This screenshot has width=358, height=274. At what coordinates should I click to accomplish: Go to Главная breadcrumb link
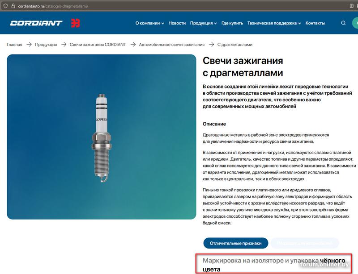click(14, 45)
